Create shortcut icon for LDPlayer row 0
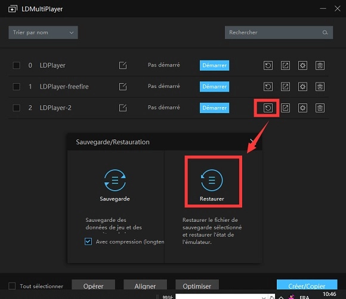The width and height of the screenshot is (346, 299). tap(285, 65)
